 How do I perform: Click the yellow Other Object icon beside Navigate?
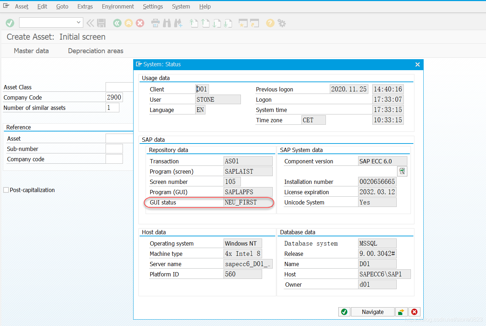point(401,312)
